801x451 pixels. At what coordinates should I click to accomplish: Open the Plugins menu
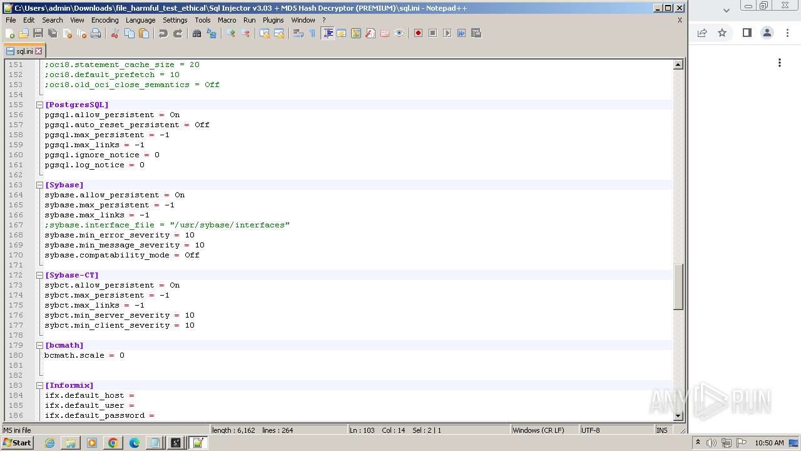[273, 20]
